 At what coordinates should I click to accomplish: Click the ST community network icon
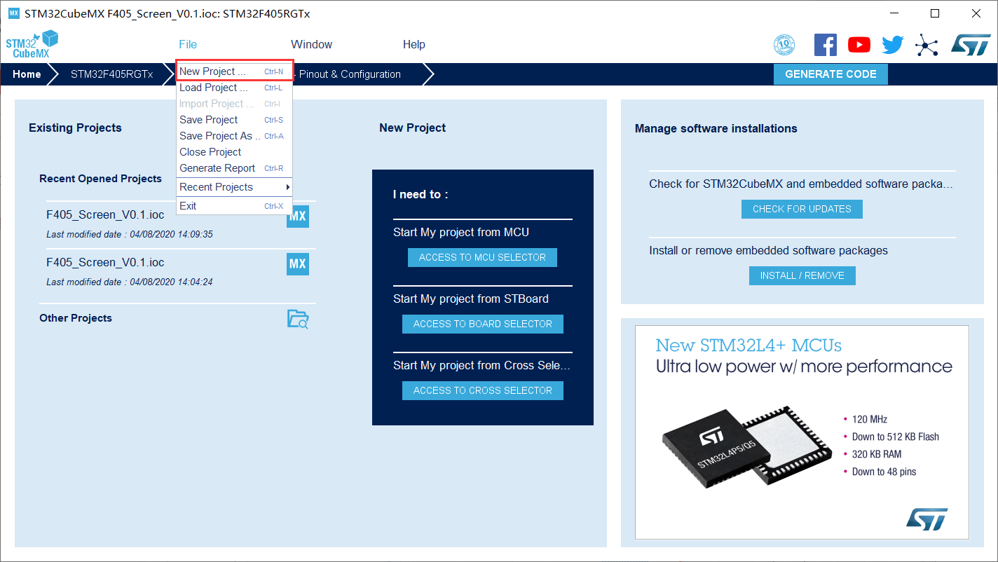point(927,46)
